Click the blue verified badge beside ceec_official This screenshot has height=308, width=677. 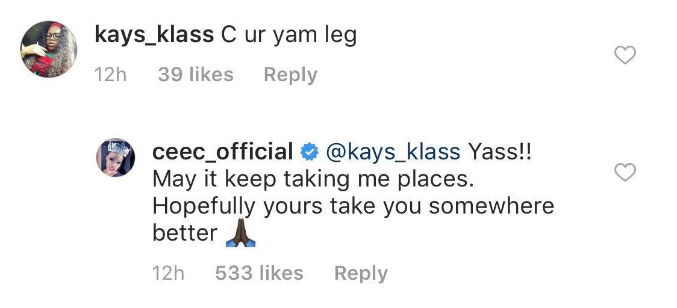[310, 153]
